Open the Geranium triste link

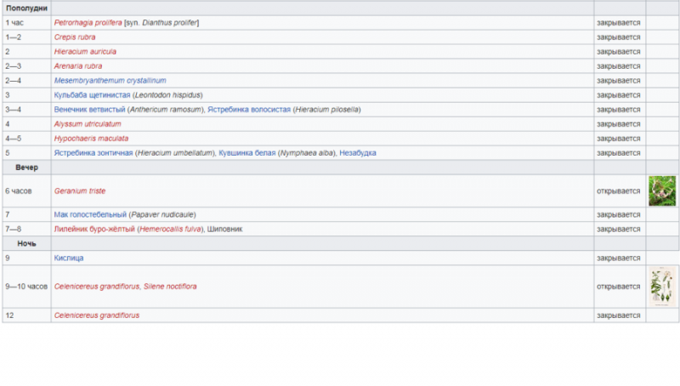tap(80, 190)
